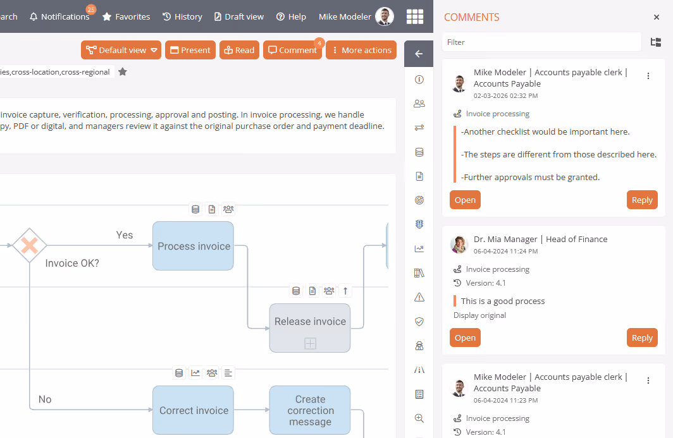The width and height of the screenshot is (673, 438).
Task: Select the Create correction message task
Action: click(310, 410)
